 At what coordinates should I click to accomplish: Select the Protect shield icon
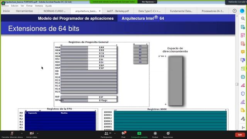243,93
